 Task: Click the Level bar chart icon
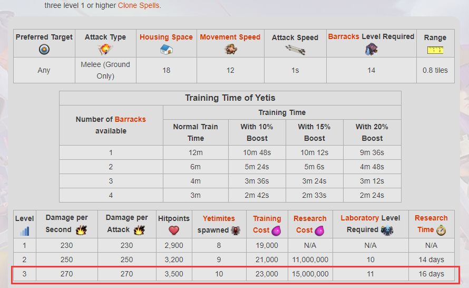(x=24, y=231)
